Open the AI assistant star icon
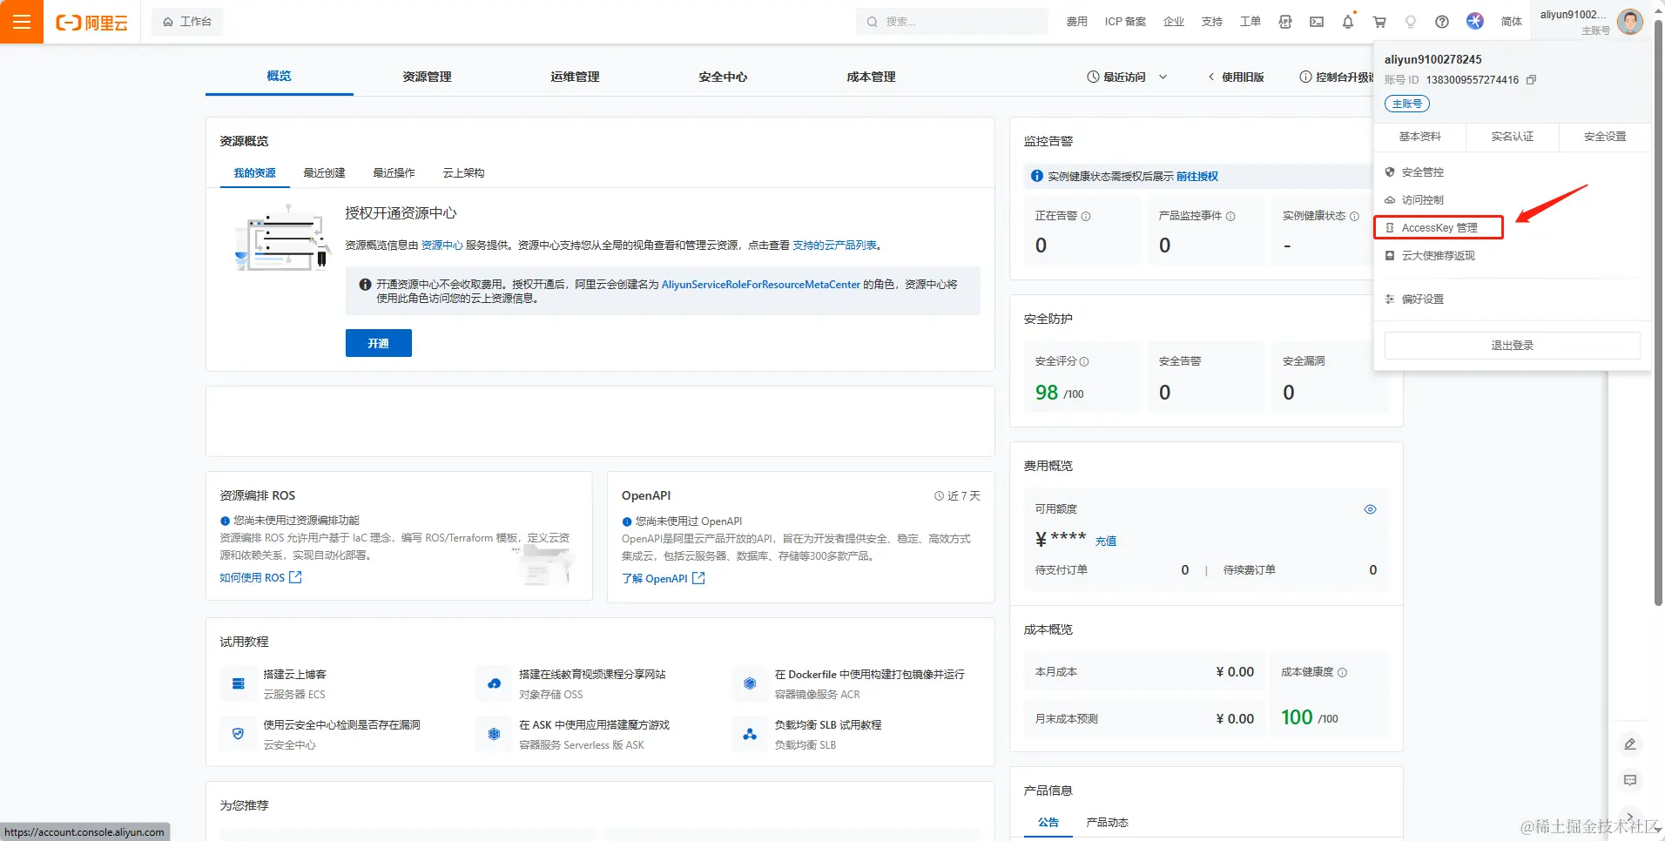The image size is (1665, 841). (x=1474, y=21)
